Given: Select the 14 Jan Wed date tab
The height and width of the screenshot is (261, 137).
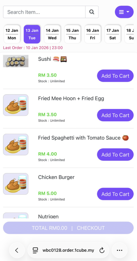Looking at the screenshot, I should pos(52,34).
